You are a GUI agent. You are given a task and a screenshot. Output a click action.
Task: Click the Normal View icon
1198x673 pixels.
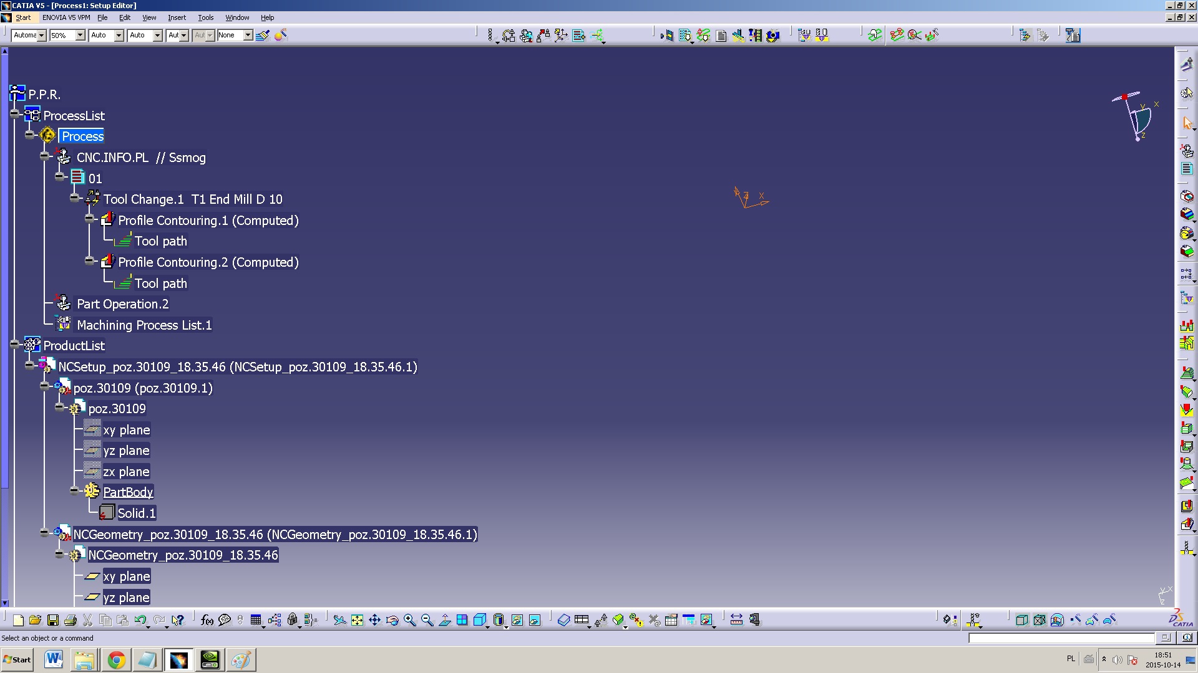click(444, 620)
